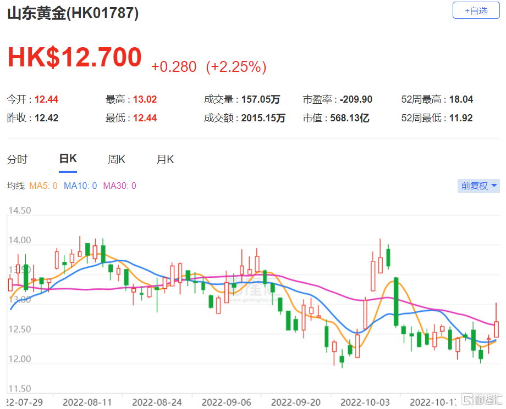The height and width of the screenshot is (409, 506).
Task: Click the 均线 moving average label
Action: pyautogui.click(x=16, y=186)
